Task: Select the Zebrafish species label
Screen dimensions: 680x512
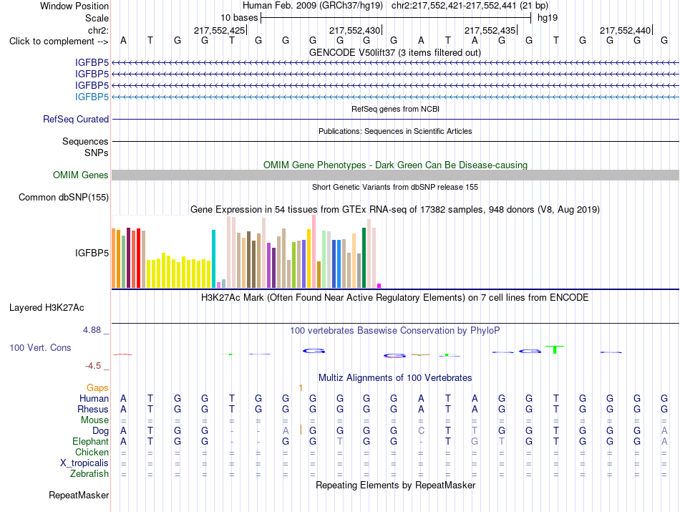Action: 89,473
